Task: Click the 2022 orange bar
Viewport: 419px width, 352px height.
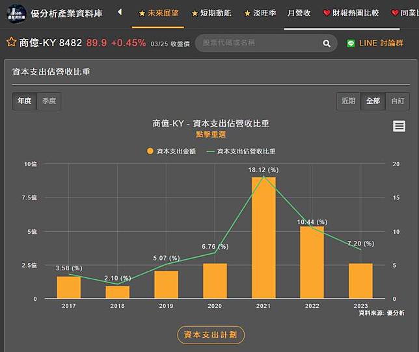Action: [312, 262]
